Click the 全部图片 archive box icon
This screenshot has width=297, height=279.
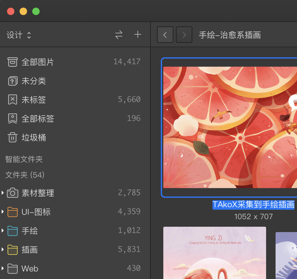(x=13, y=62)
